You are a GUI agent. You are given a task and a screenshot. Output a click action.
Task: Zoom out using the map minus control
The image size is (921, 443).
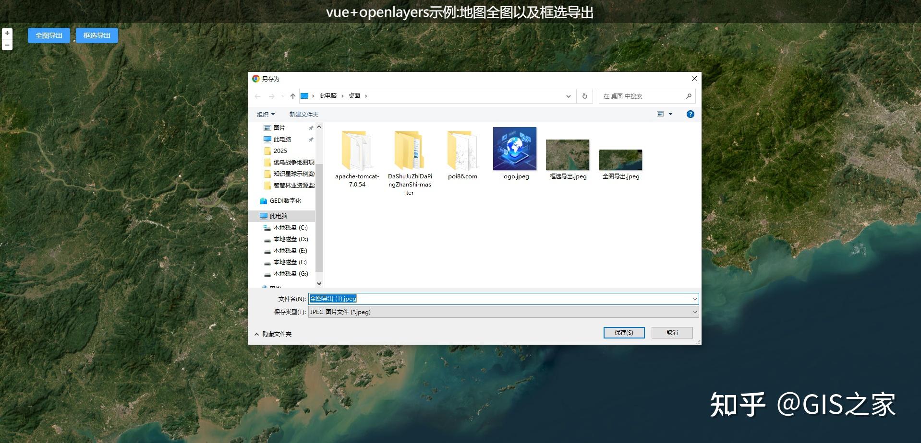point(7,45)
